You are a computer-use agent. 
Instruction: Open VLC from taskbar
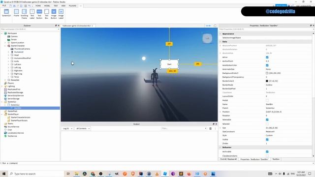[x=157, y=174]
